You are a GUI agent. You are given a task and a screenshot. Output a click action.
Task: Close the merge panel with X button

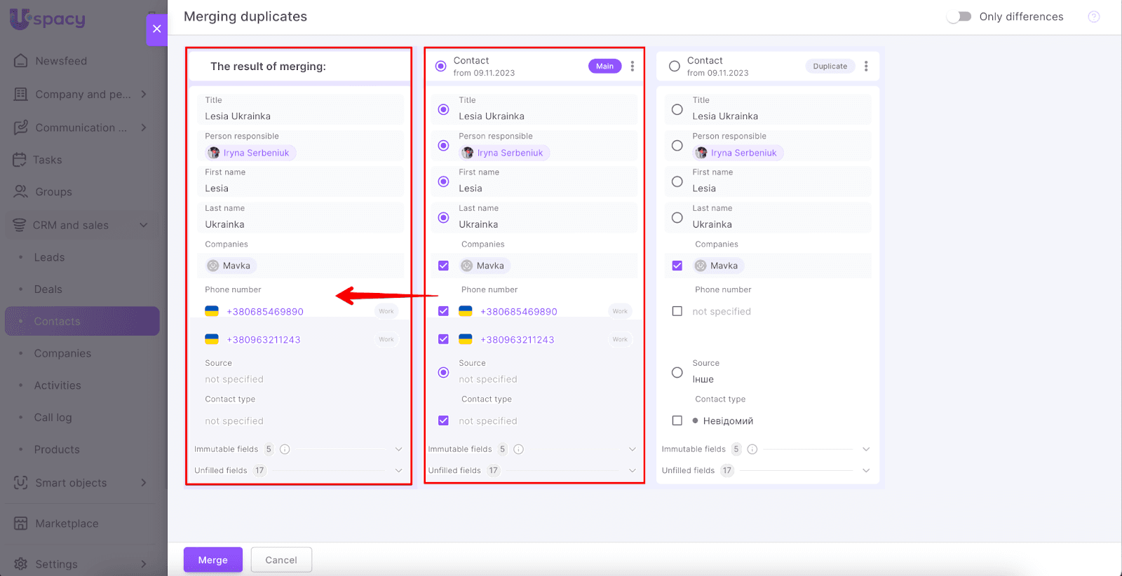tap(156, 29)
